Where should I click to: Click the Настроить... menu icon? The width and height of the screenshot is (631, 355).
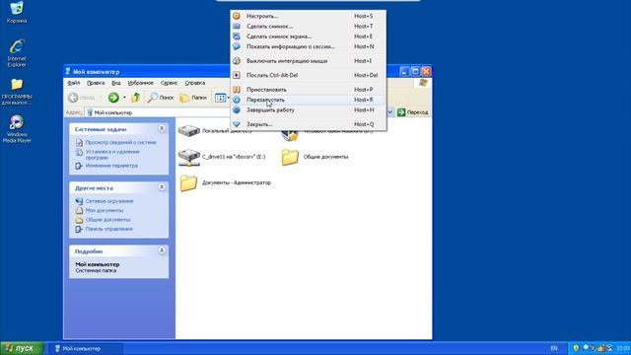(x=237, y=16)
